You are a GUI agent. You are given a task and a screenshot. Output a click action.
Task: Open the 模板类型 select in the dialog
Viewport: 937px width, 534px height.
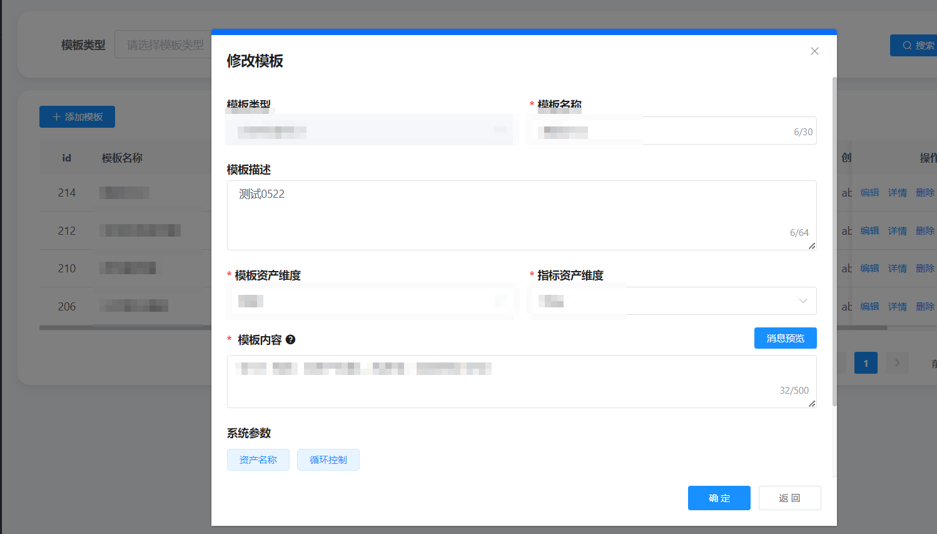(x=370, y=130)
